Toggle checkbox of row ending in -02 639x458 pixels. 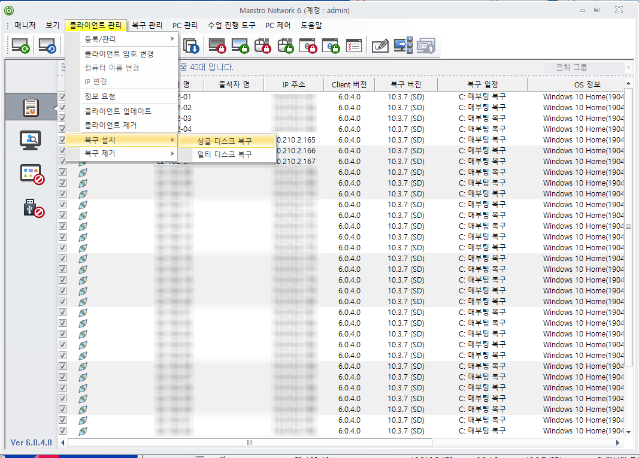pyautogui.click(x=62, y=108)
